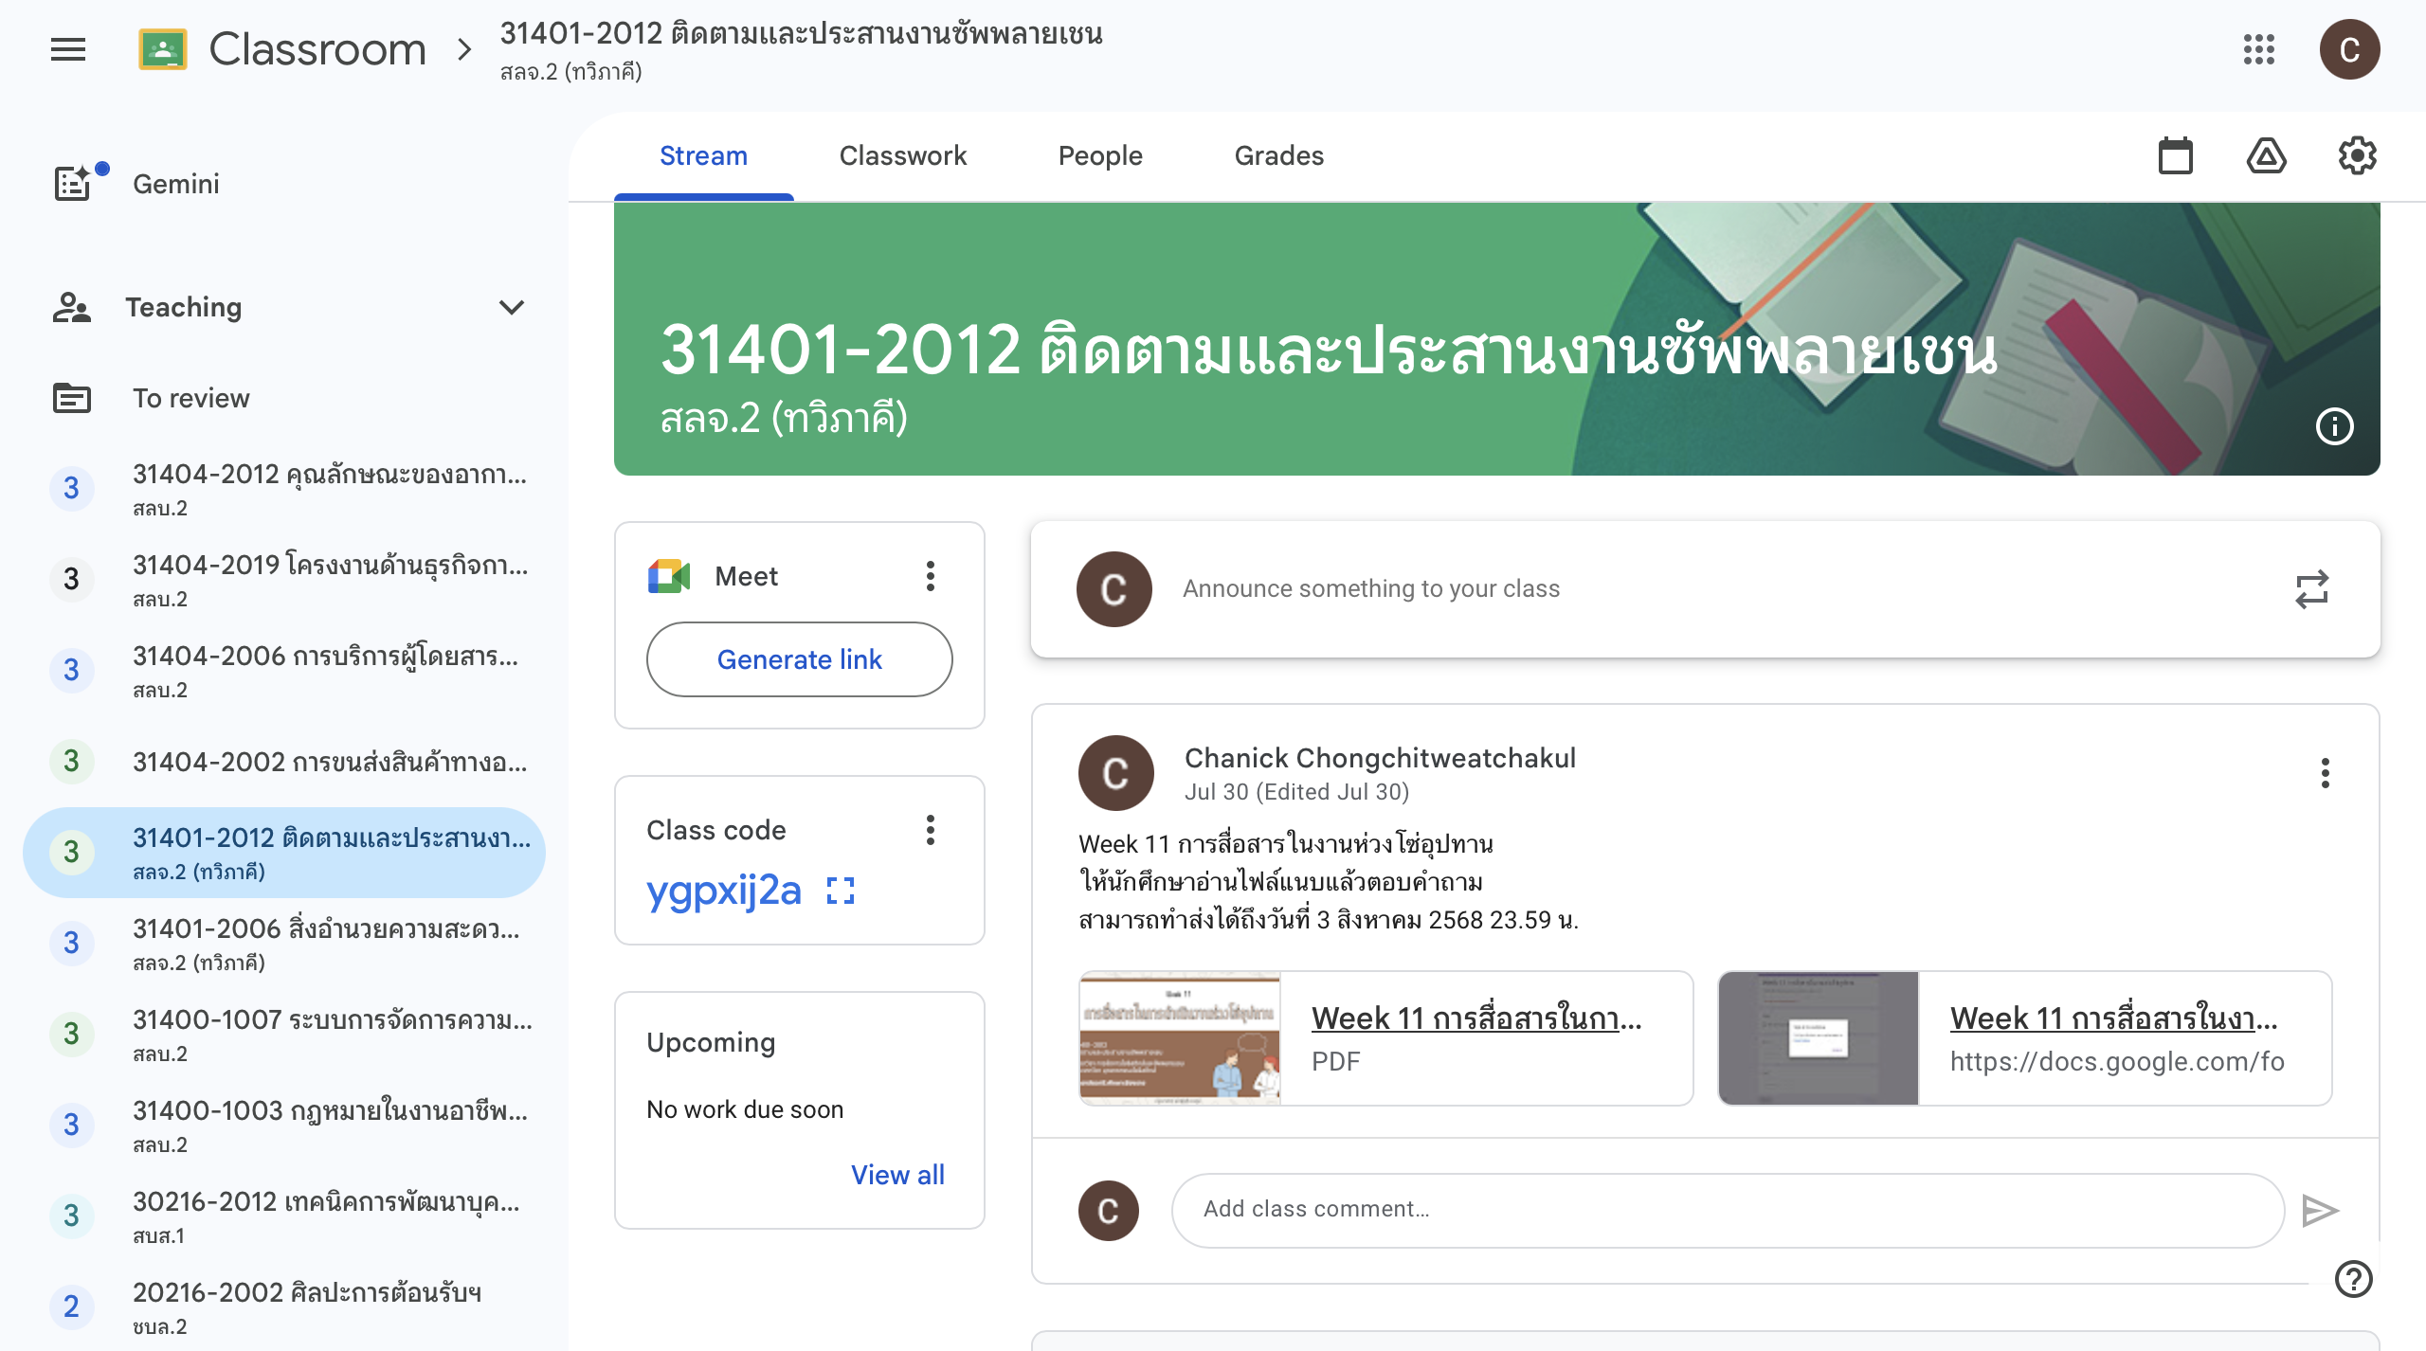The image size is (2426, 1351).
Task: Click the Generate link button
Action: coord(799,659)
